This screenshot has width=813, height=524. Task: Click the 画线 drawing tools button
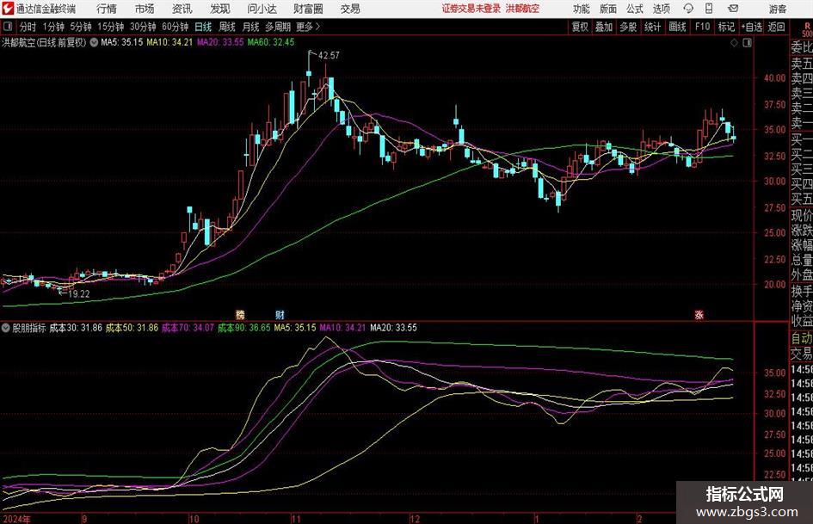tap(677, 27)
